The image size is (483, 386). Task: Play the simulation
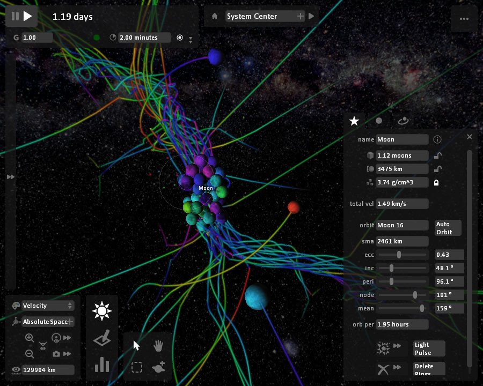pos(28,16)
